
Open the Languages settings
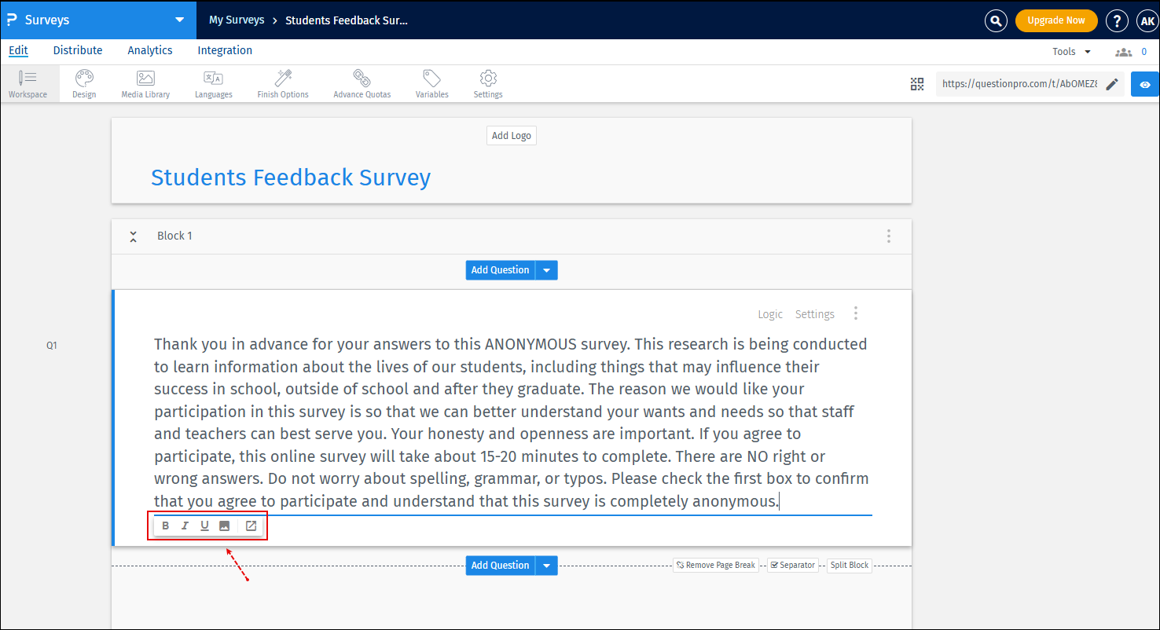coord(213,83)
